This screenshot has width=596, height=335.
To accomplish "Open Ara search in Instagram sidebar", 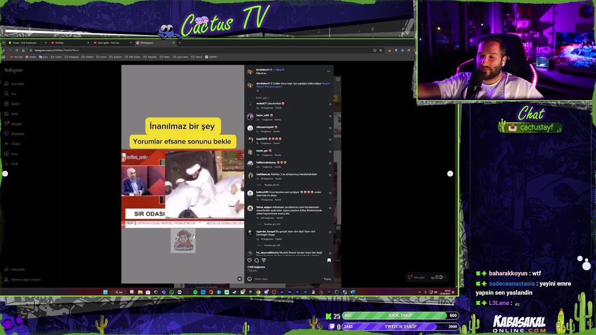I will [x=10, y=94].
